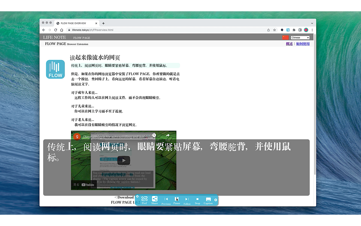The height and width of the screenshot is (226, 361).
Task: Close the FLOW PAGE floating toolbar
Action: click(x=137, y=196)
